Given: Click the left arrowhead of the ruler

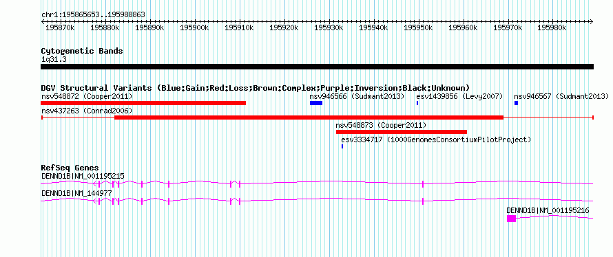Looking at the screenshot, I should click(43, 22).
